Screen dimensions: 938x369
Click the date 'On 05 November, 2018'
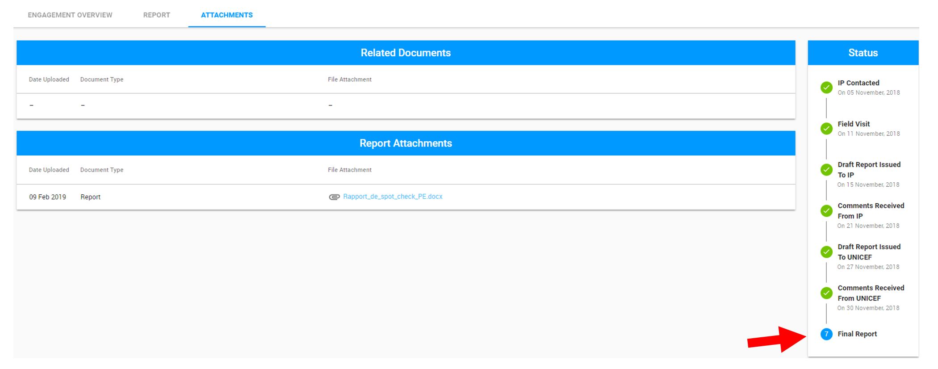(869, 93)
